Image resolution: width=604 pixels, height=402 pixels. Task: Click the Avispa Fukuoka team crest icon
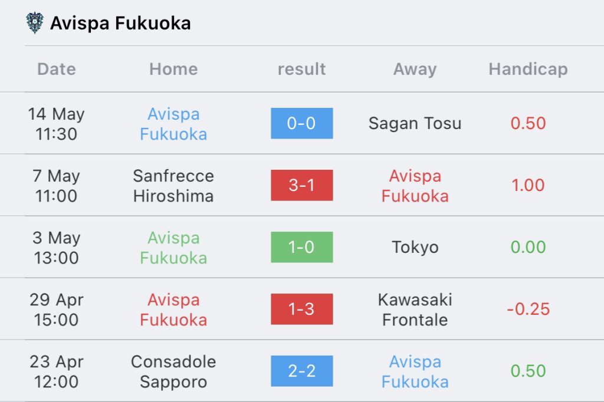coord(35,23)
